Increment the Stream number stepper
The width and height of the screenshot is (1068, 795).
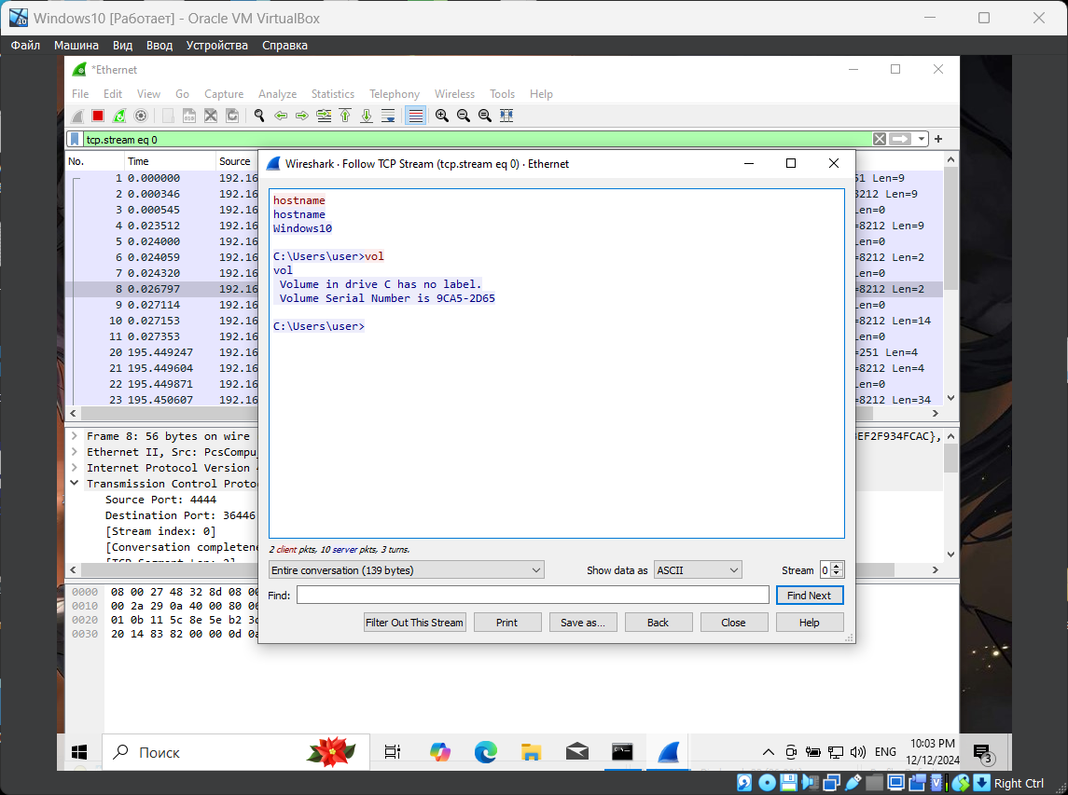837,567
